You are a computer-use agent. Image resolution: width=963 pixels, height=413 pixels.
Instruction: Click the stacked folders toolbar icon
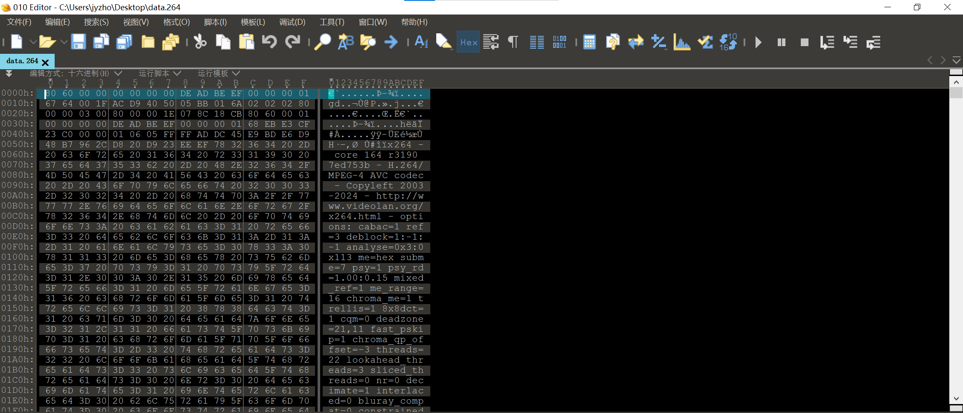[x=171, y=42]
